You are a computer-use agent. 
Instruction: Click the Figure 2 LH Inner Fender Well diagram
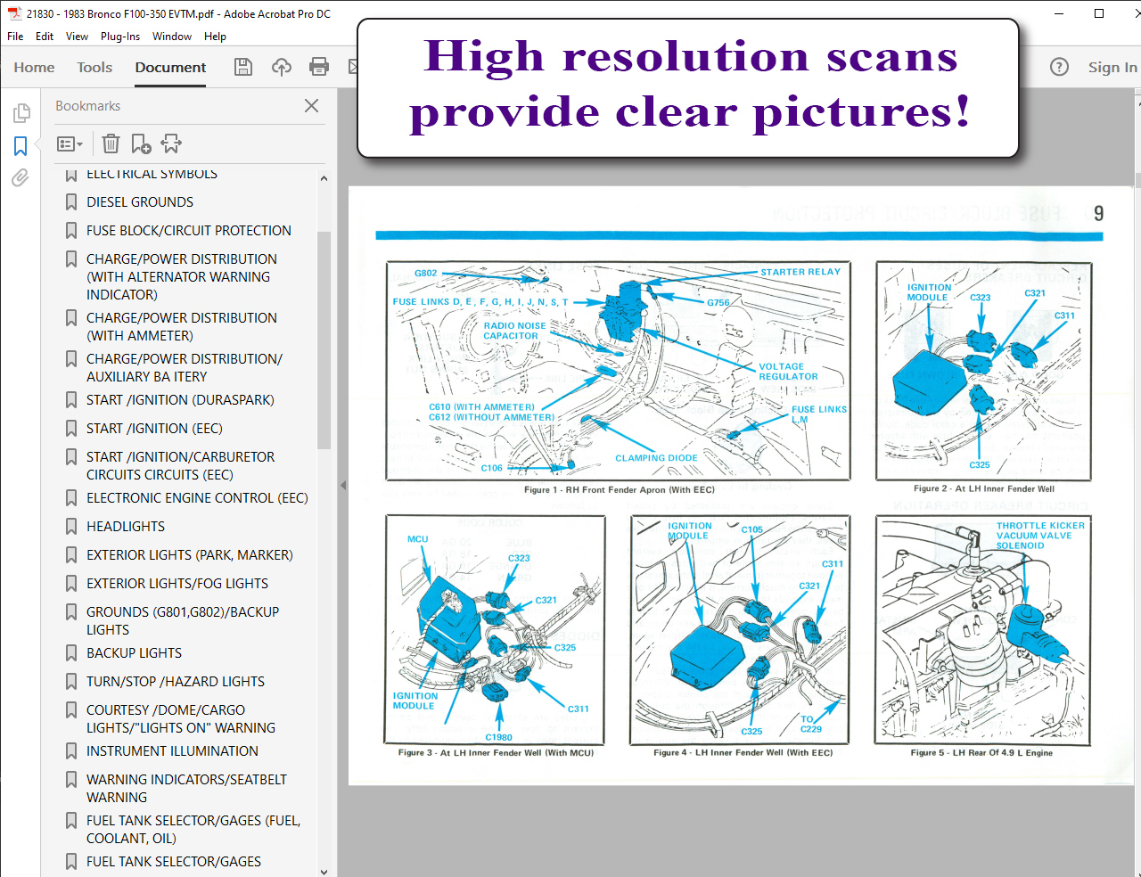point(984,371)
